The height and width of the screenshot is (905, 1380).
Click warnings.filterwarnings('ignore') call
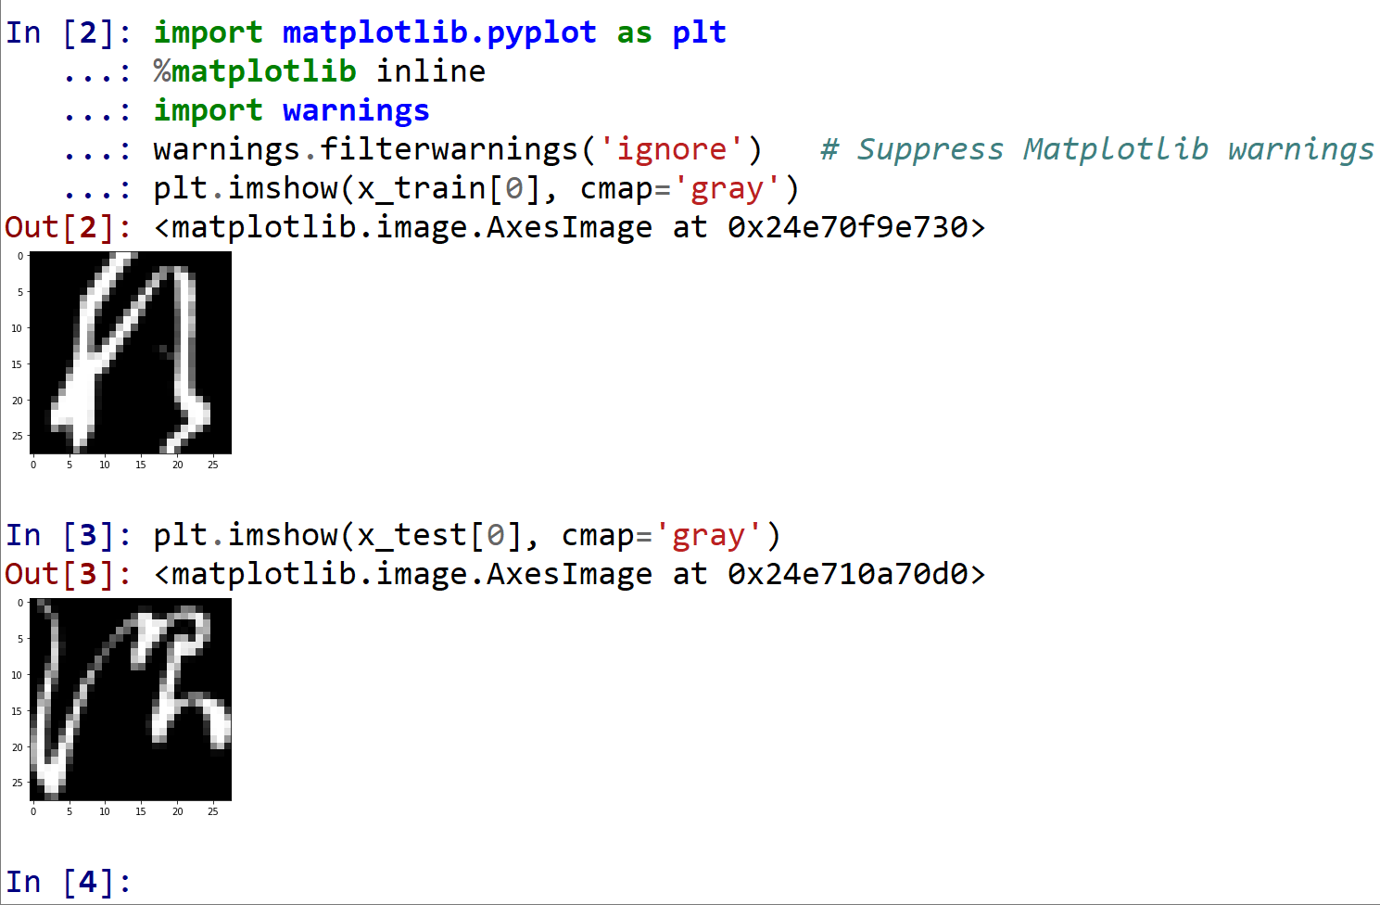[458, 149]
